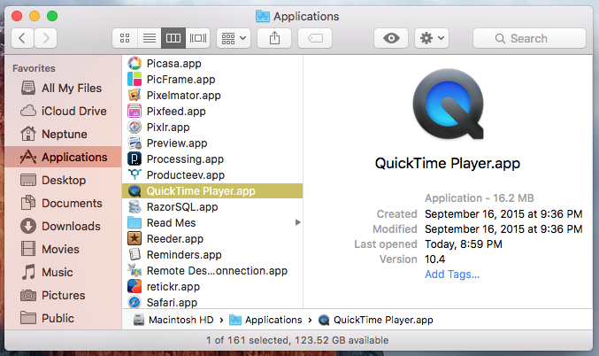
Task: Click QuickTime Player.app in path bar
Action: tap(376, 320)
